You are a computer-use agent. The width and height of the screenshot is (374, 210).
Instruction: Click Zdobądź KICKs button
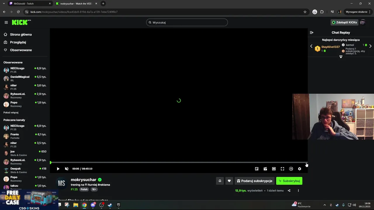344,22
